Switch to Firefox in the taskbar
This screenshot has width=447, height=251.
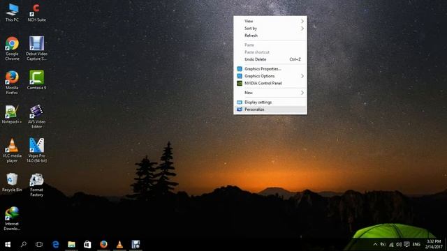[103, 244]
